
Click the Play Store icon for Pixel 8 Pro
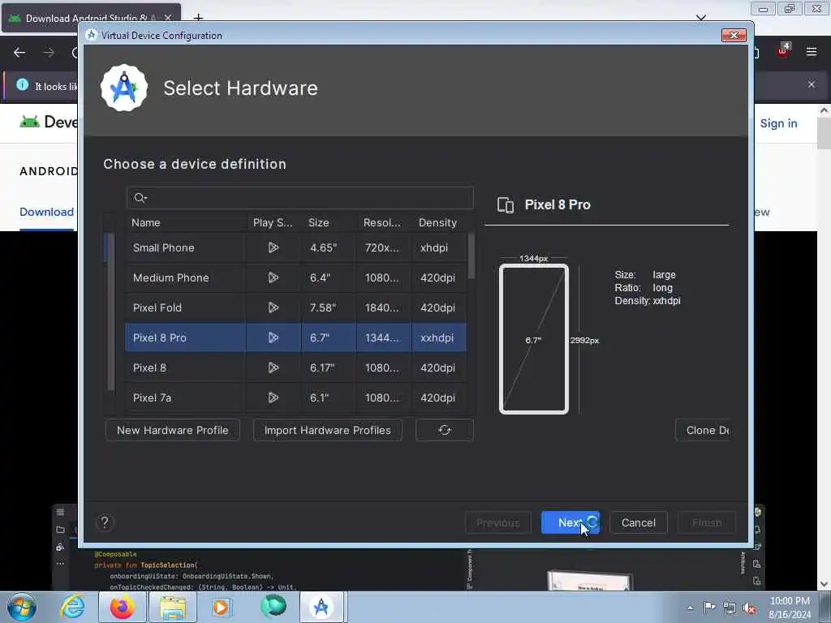[x=273, y=337]
